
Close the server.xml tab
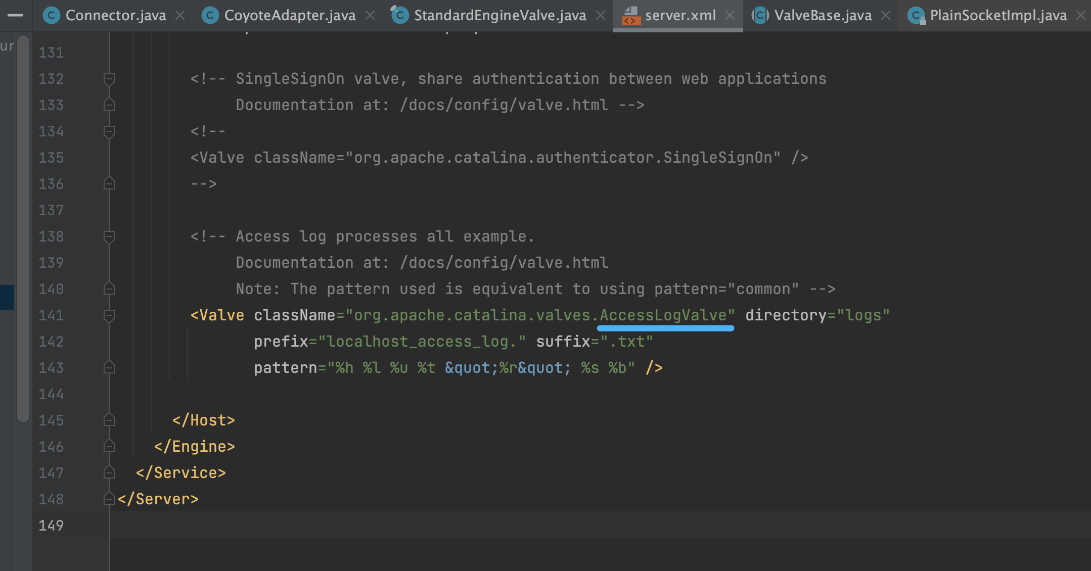[x=730, y=16]
